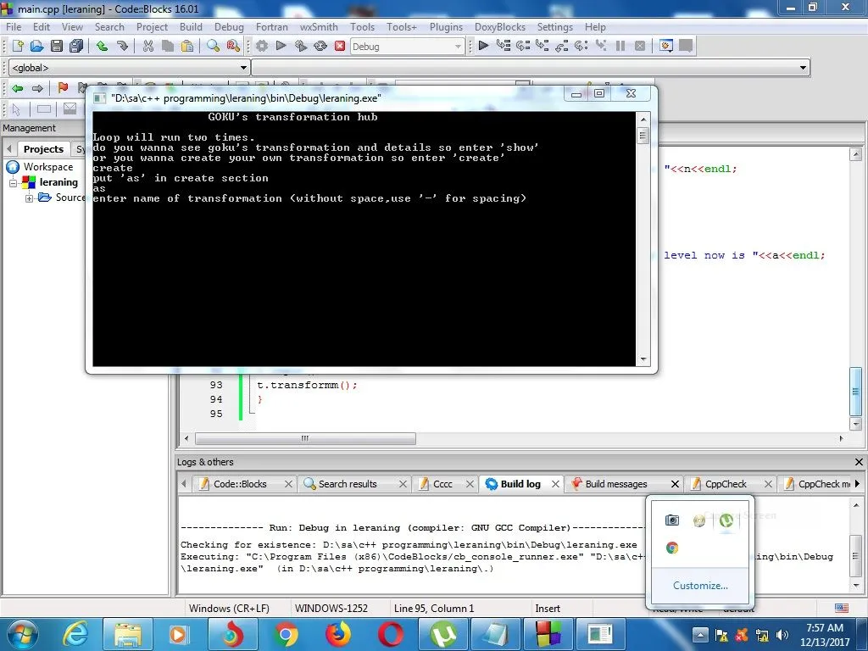Viewport: 868px width, 651px height.
Task: Show hidden tray icons arrow
Action: click(699, 635)
